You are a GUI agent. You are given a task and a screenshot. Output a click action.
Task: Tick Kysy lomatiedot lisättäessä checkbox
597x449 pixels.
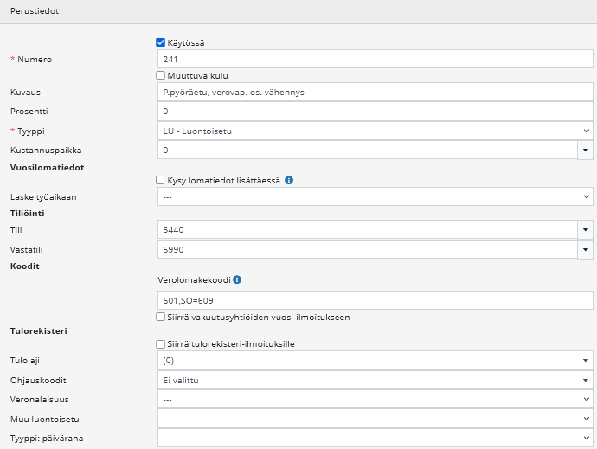160,180
